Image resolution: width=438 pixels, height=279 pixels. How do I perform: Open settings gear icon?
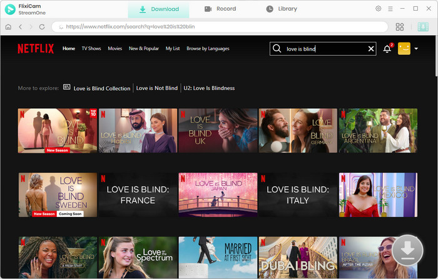378,9
